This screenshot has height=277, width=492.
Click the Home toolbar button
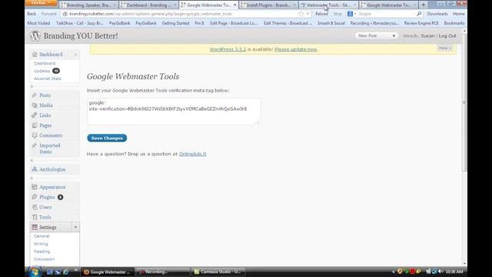459,14
